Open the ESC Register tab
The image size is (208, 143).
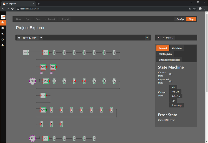(165, 54)
